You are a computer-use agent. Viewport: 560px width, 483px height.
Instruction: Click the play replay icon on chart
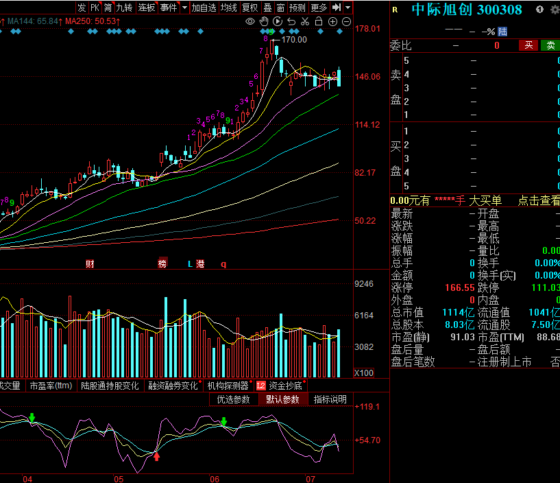(278, 22)
